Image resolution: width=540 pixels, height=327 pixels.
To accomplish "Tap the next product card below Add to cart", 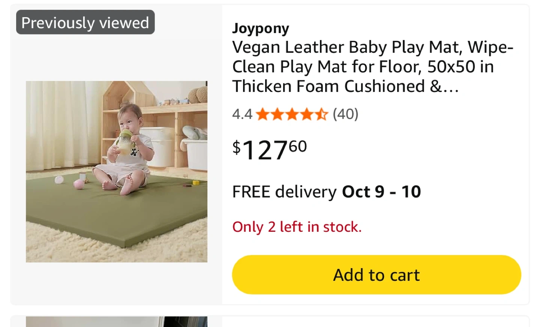I will pos(375,322).
